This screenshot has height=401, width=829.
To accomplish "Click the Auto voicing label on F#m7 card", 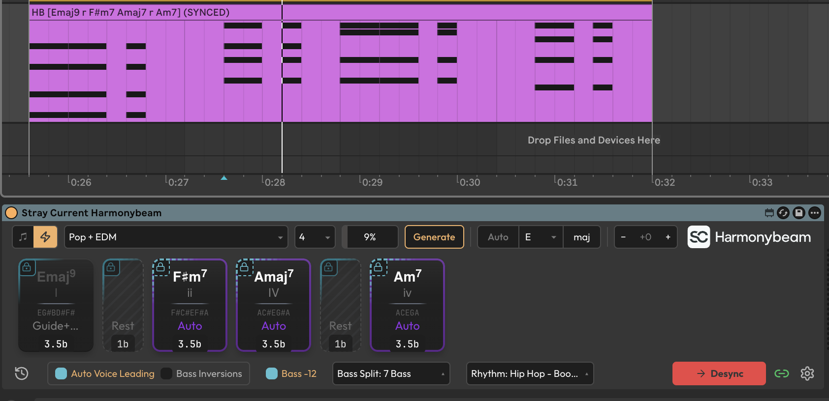I will [x=190, y=326].
